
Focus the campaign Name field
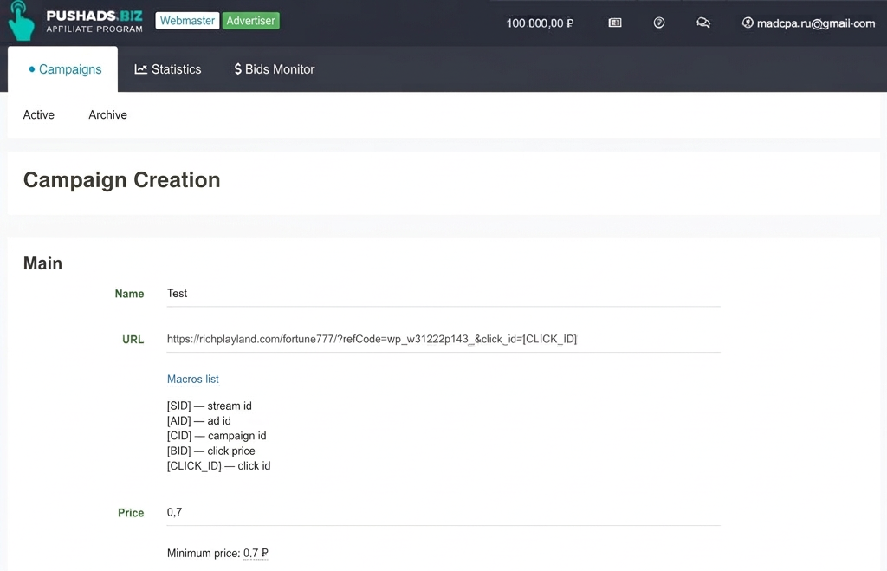click(443, 294)
